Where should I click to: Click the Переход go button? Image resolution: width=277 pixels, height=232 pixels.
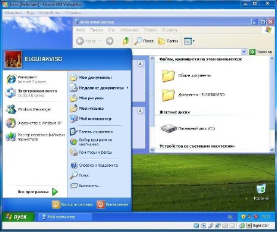[261, 52]
